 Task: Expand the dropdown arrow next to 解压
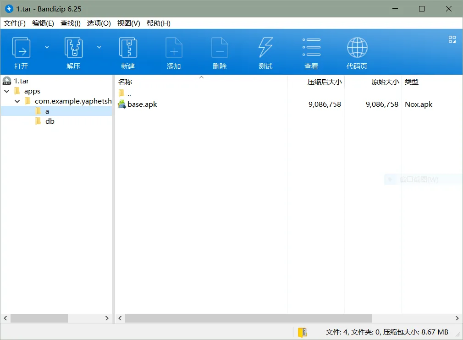pyautogui.click(x=99, y=47)
